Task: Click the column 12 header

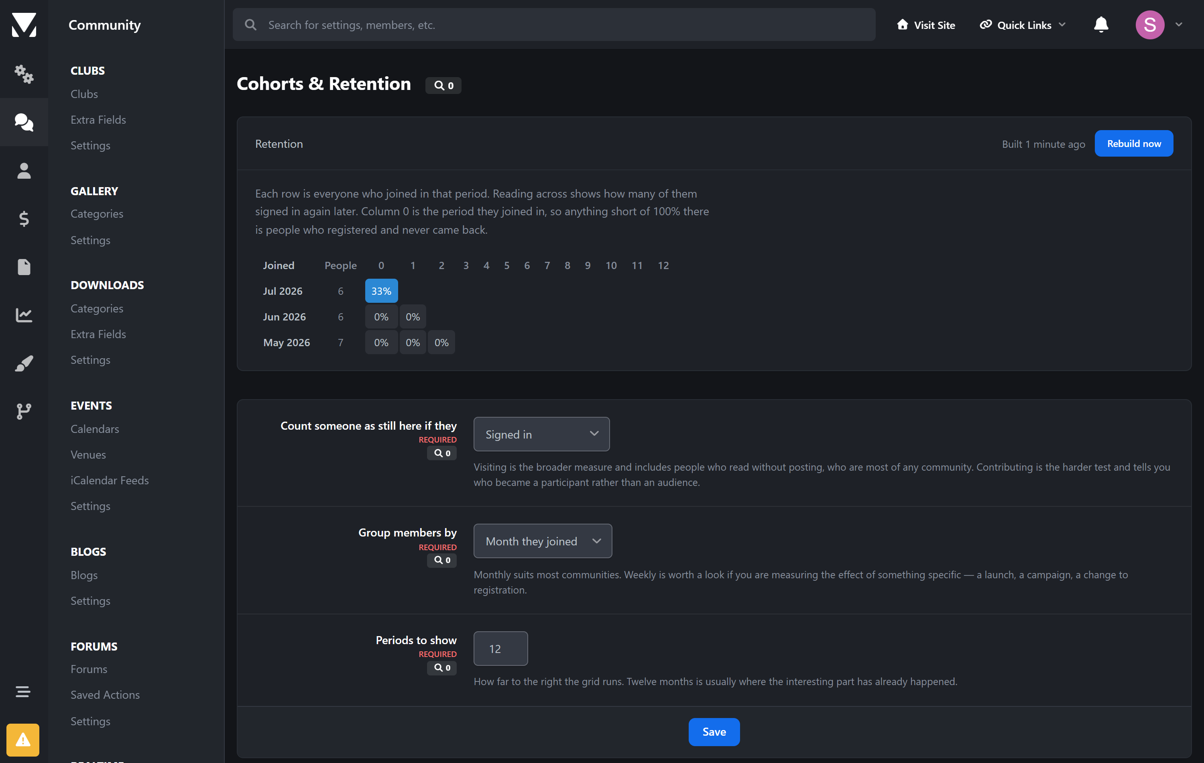Action: (663, 266)
